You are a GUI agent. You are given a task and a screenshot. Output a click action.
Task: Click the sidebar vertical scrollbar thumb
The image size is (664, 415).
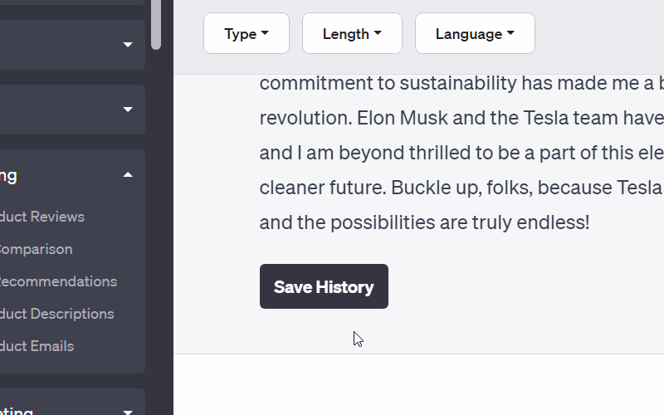[156, 25]
